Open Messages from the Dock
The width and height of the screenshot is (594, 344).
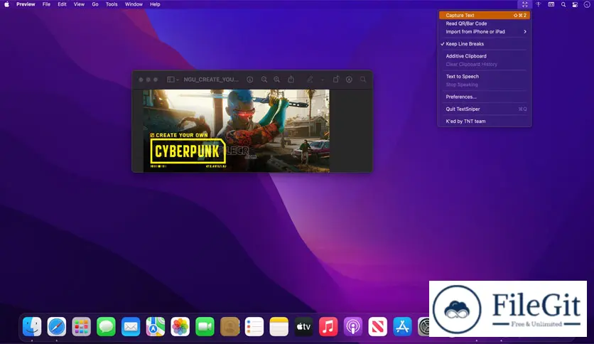(106, 326)
